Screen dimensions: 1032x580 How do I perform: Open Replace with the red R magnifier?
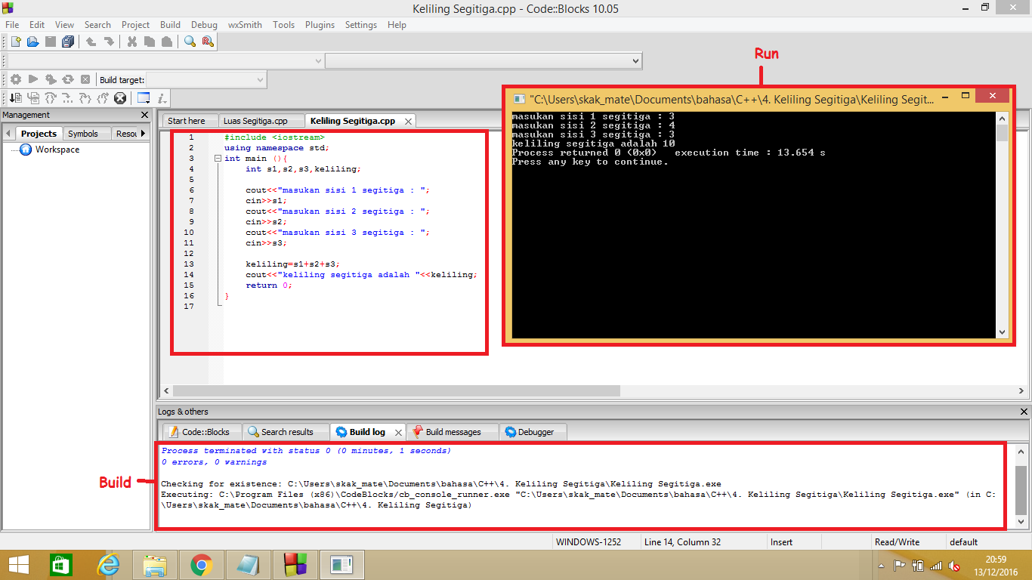point(208,42)
